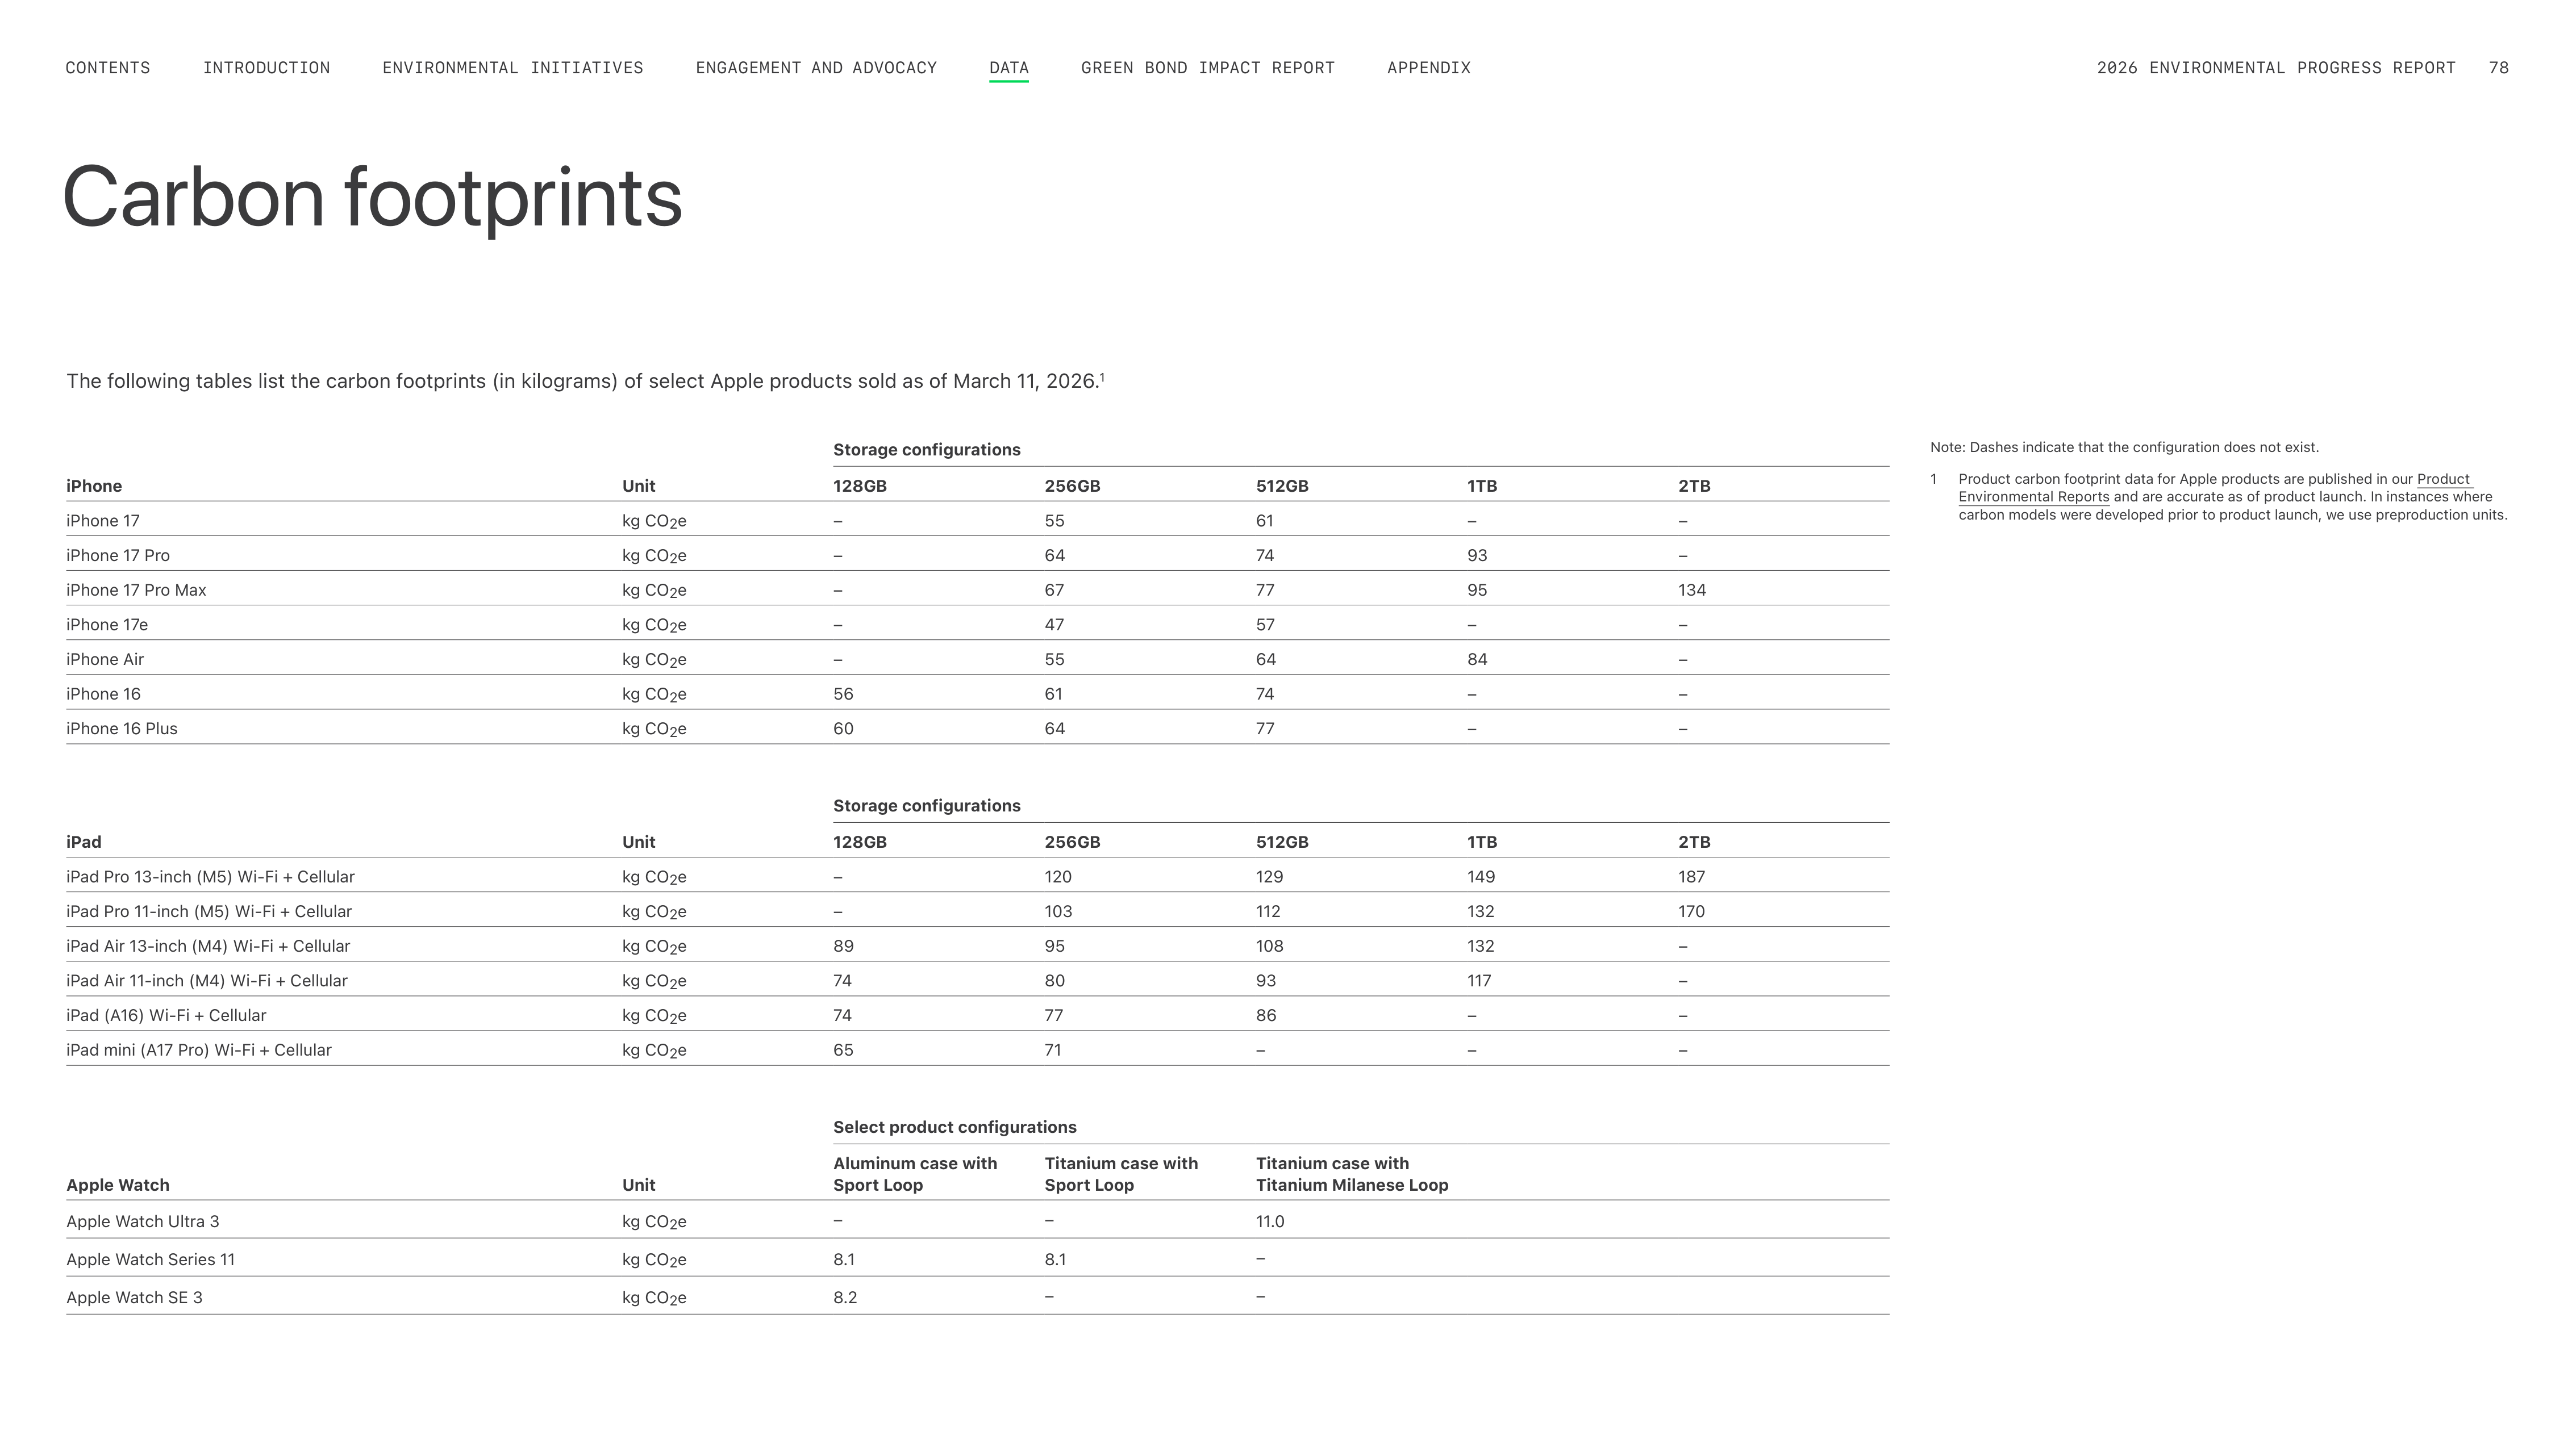Click the active Data tab

coord(1009,68)
